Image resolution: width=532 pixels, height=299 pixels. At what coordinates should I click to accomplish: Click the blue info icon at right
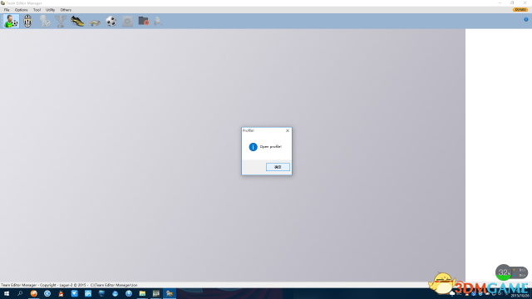[x=526, y=19]
